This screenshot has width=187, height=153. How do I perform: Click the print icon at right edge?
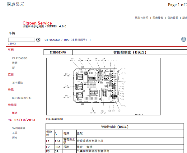184,39
